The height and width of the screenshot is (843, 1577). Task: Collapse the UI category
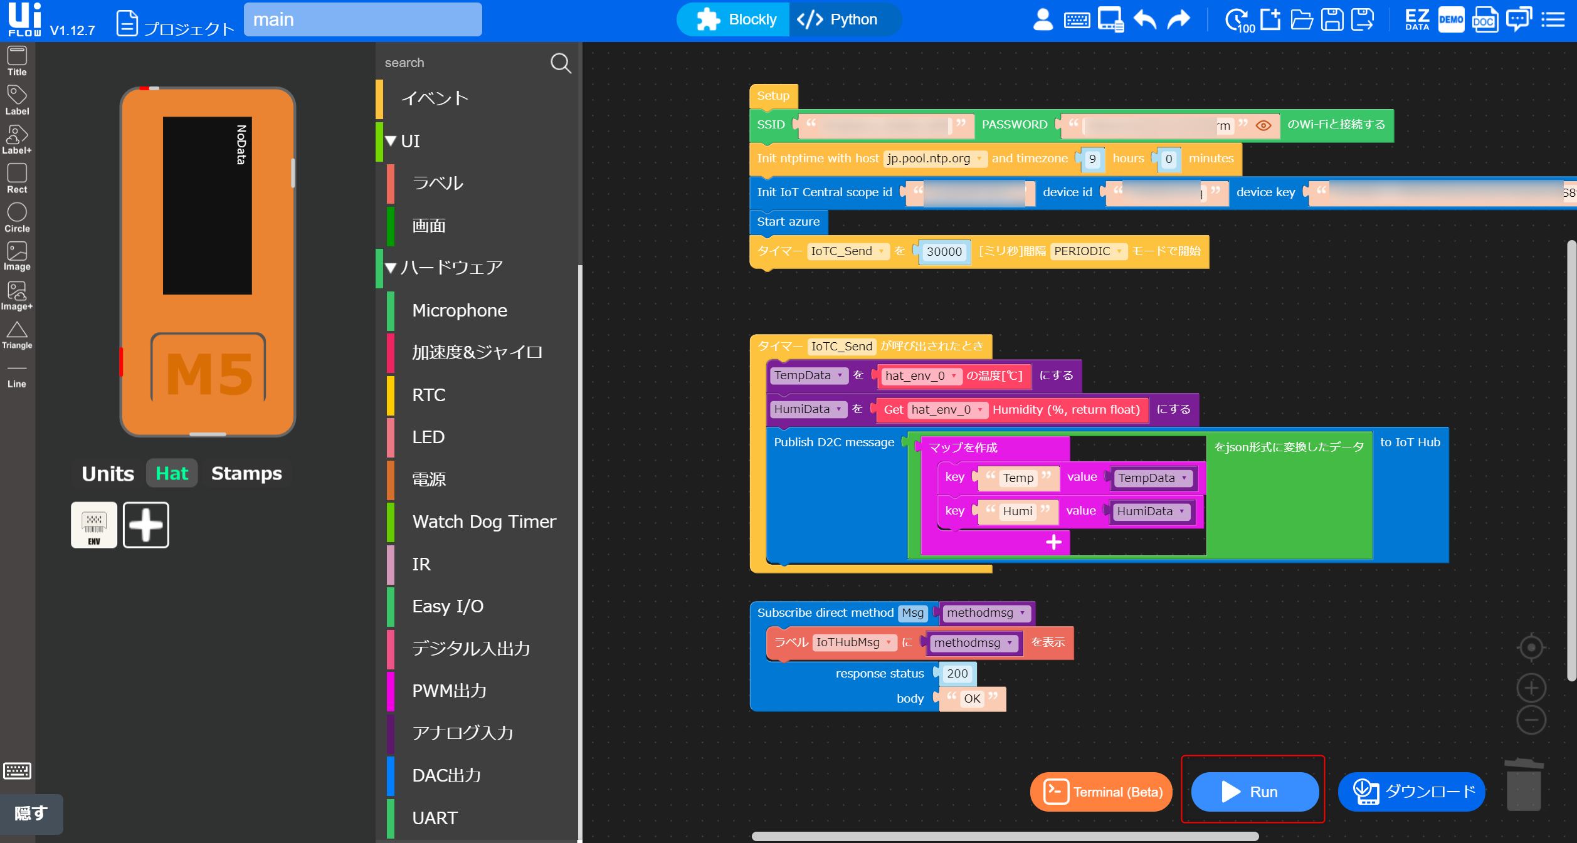391,142
